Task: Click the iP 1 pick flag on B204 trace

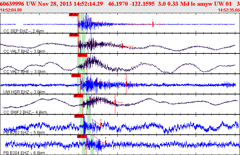Action: (x=82, y=136)
